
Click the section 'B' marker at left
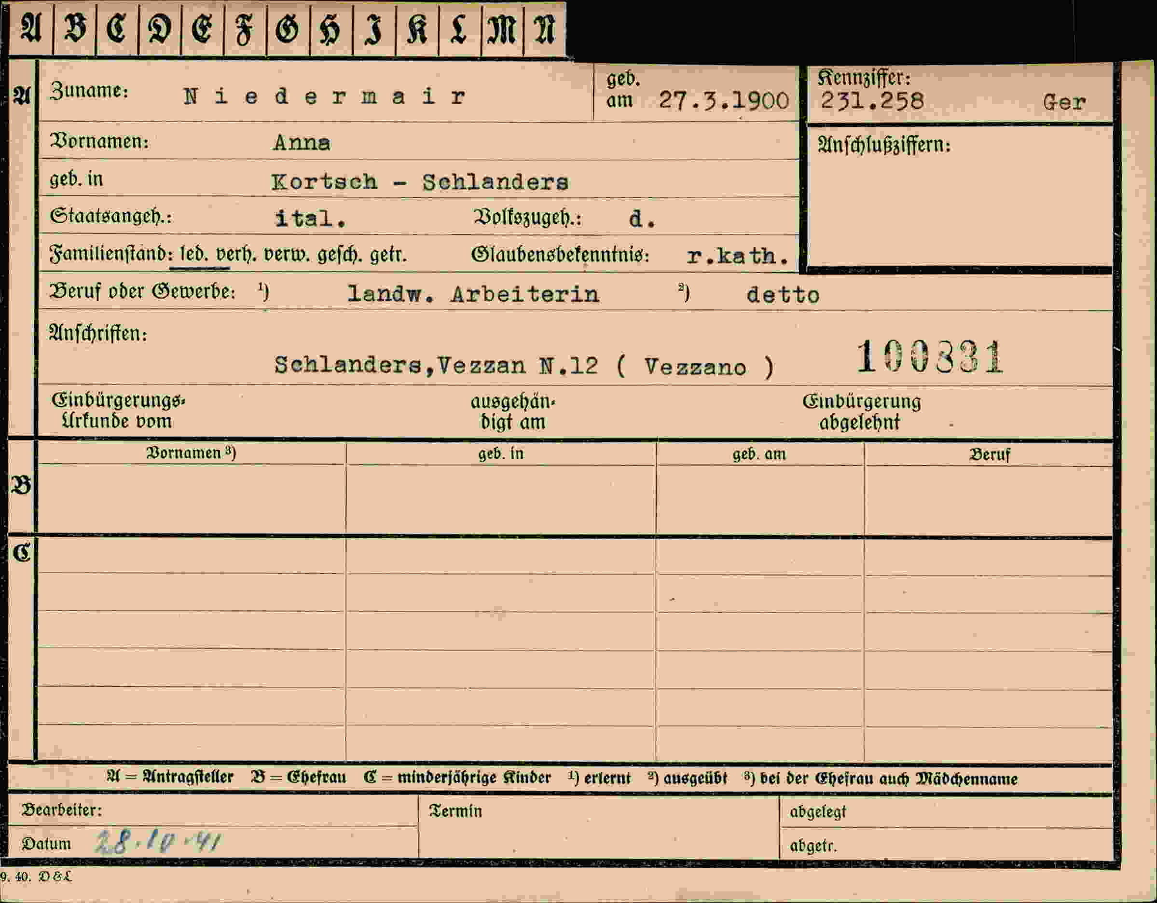(x=22, y=486)
